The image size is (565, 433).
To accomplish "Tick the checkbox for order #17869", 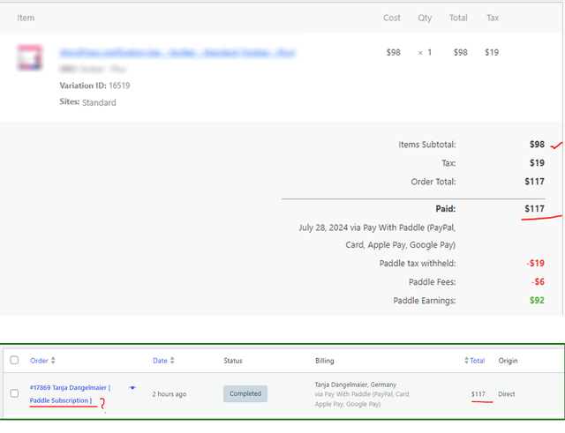I will (x=14, y=393).
